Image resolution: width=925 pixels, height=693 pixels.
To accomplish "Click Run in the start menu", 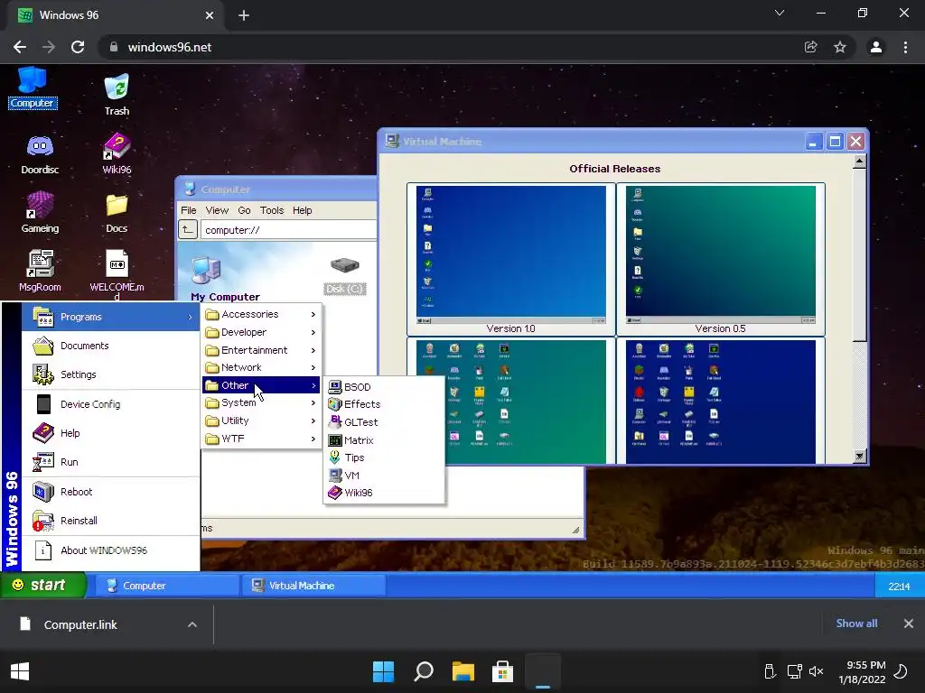I will [111, 462].
